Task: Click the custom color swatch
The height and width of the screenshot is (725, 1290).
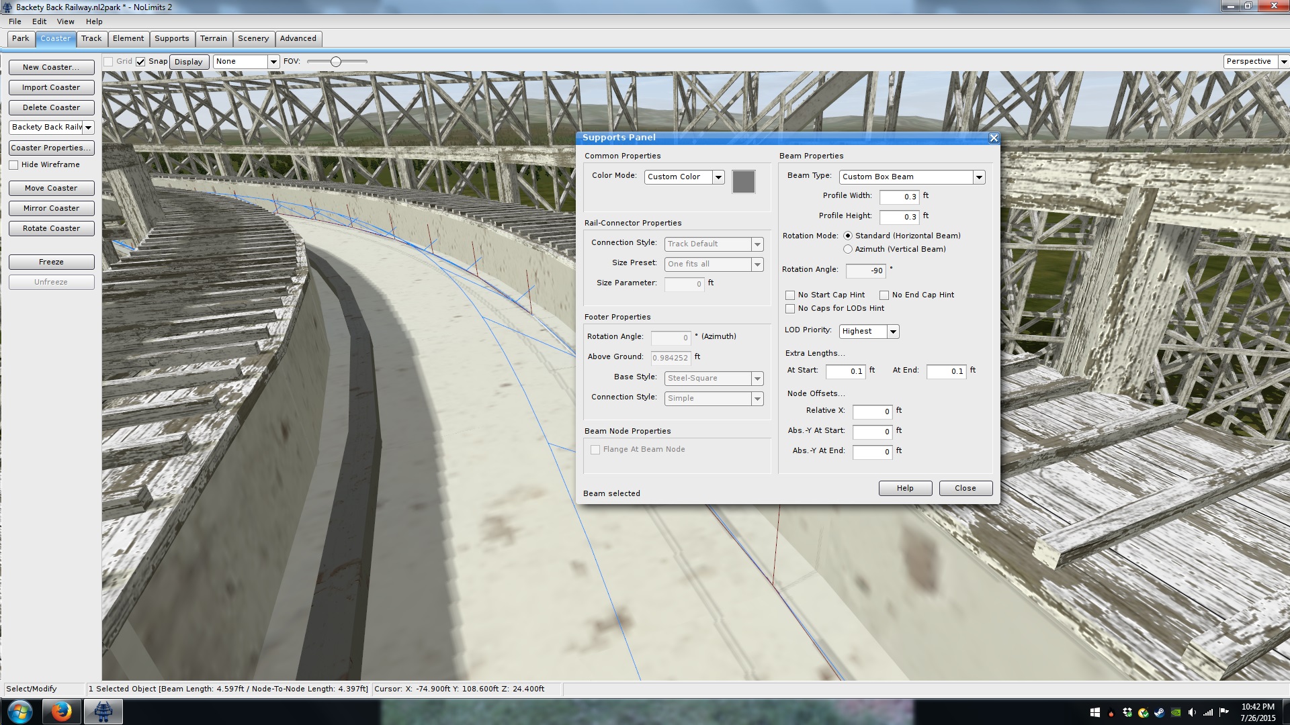Action: (x=743, y=182)
